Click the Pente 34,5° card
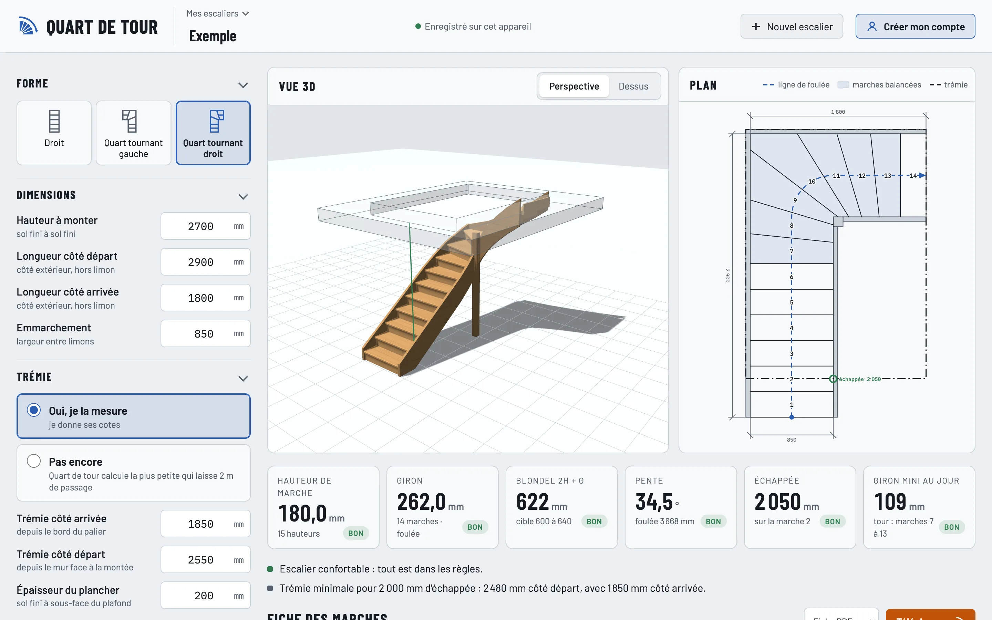The width and height of the screenshot is (992, 620). click(681, 507)
